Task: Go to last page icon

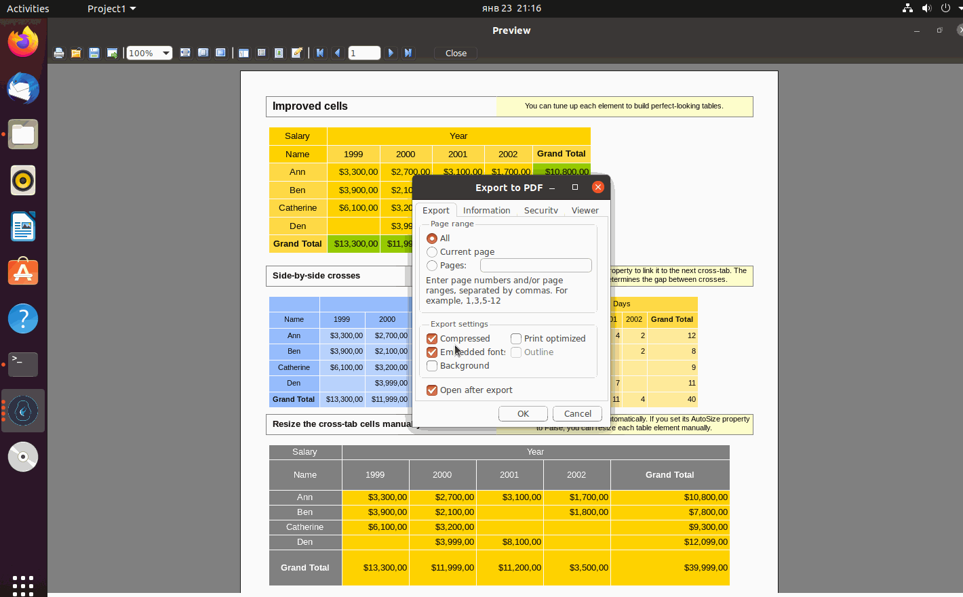Action: pos(408,53)
